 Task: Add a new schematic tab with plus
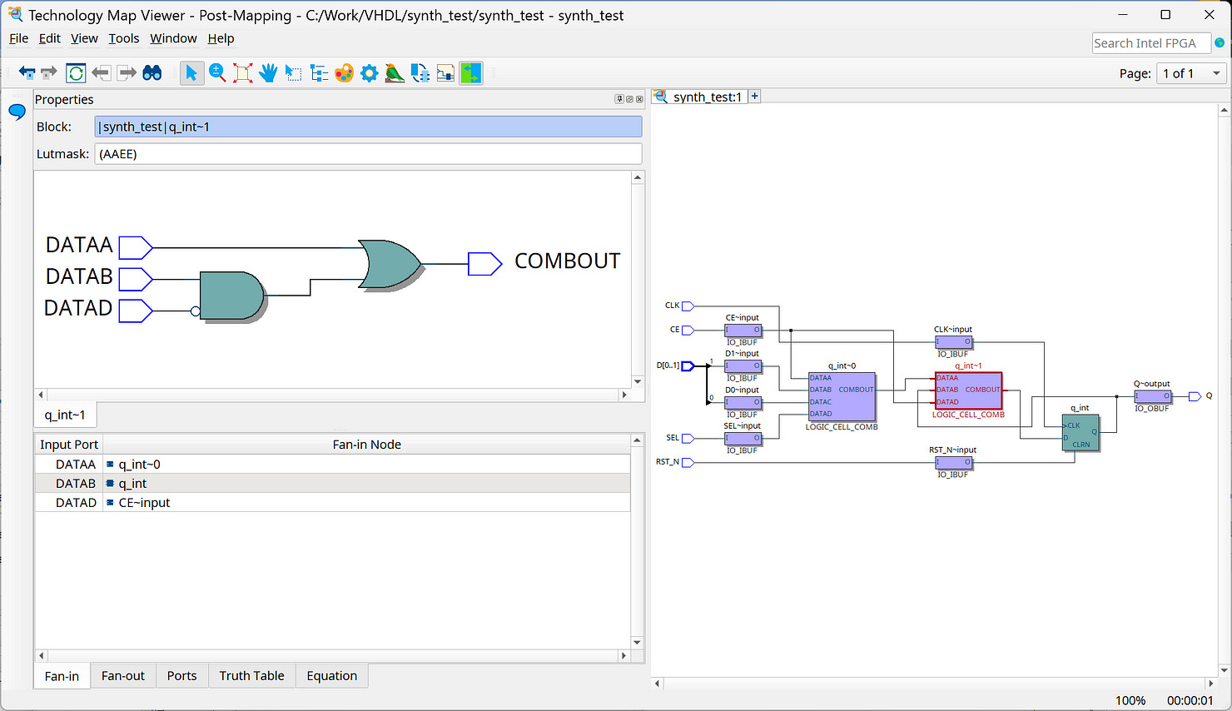coord(755,97)
